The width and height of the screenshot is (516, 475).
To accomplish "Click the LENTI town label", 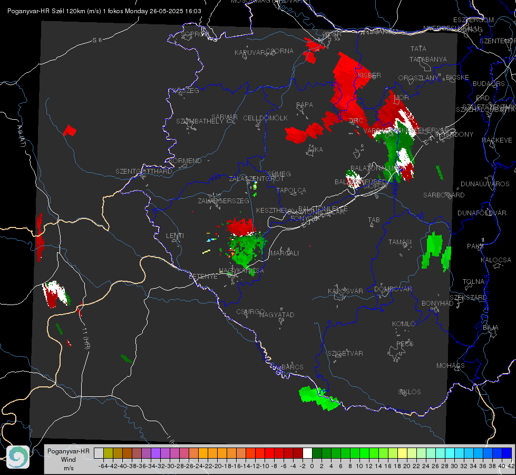I will (175, 236).
